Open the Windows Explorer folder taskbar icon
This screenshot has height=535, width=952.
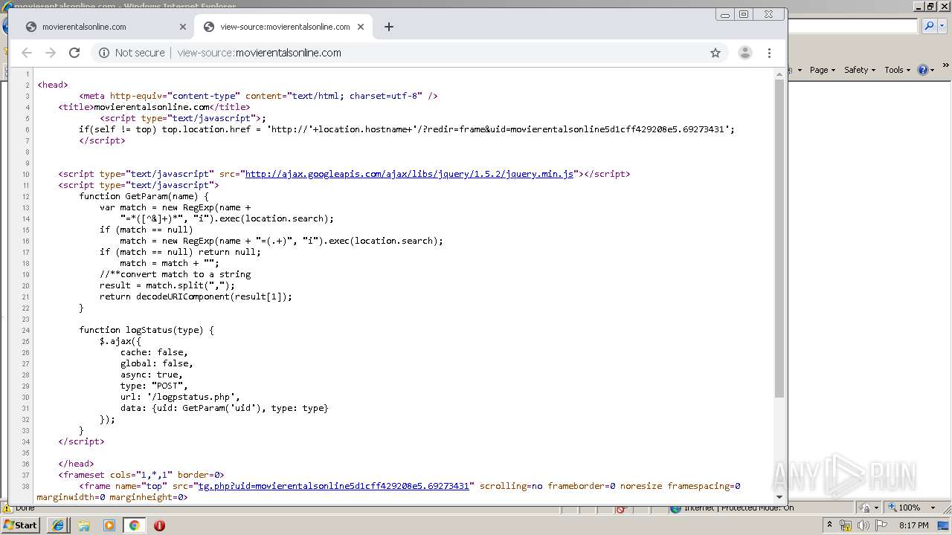point(84,525)
